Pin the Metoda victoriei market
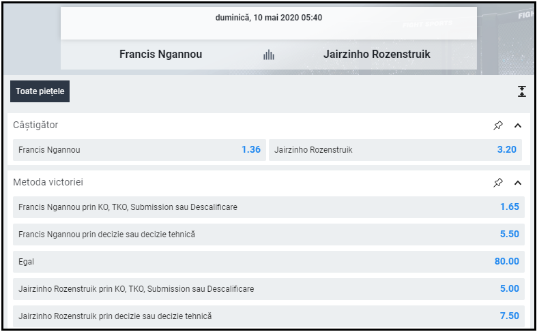This screenshot has width=537, height=332. tap(498, 183)
